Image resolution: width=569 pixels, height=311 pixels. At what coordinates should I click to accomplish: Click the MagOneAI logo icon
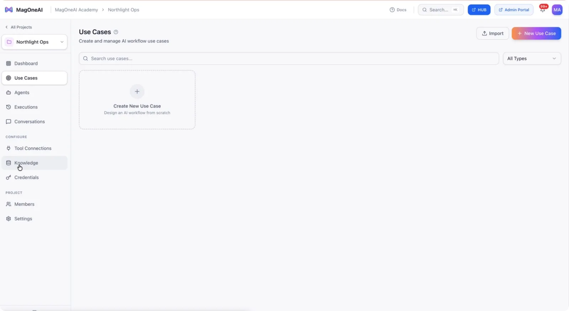(x=9, y=10)
